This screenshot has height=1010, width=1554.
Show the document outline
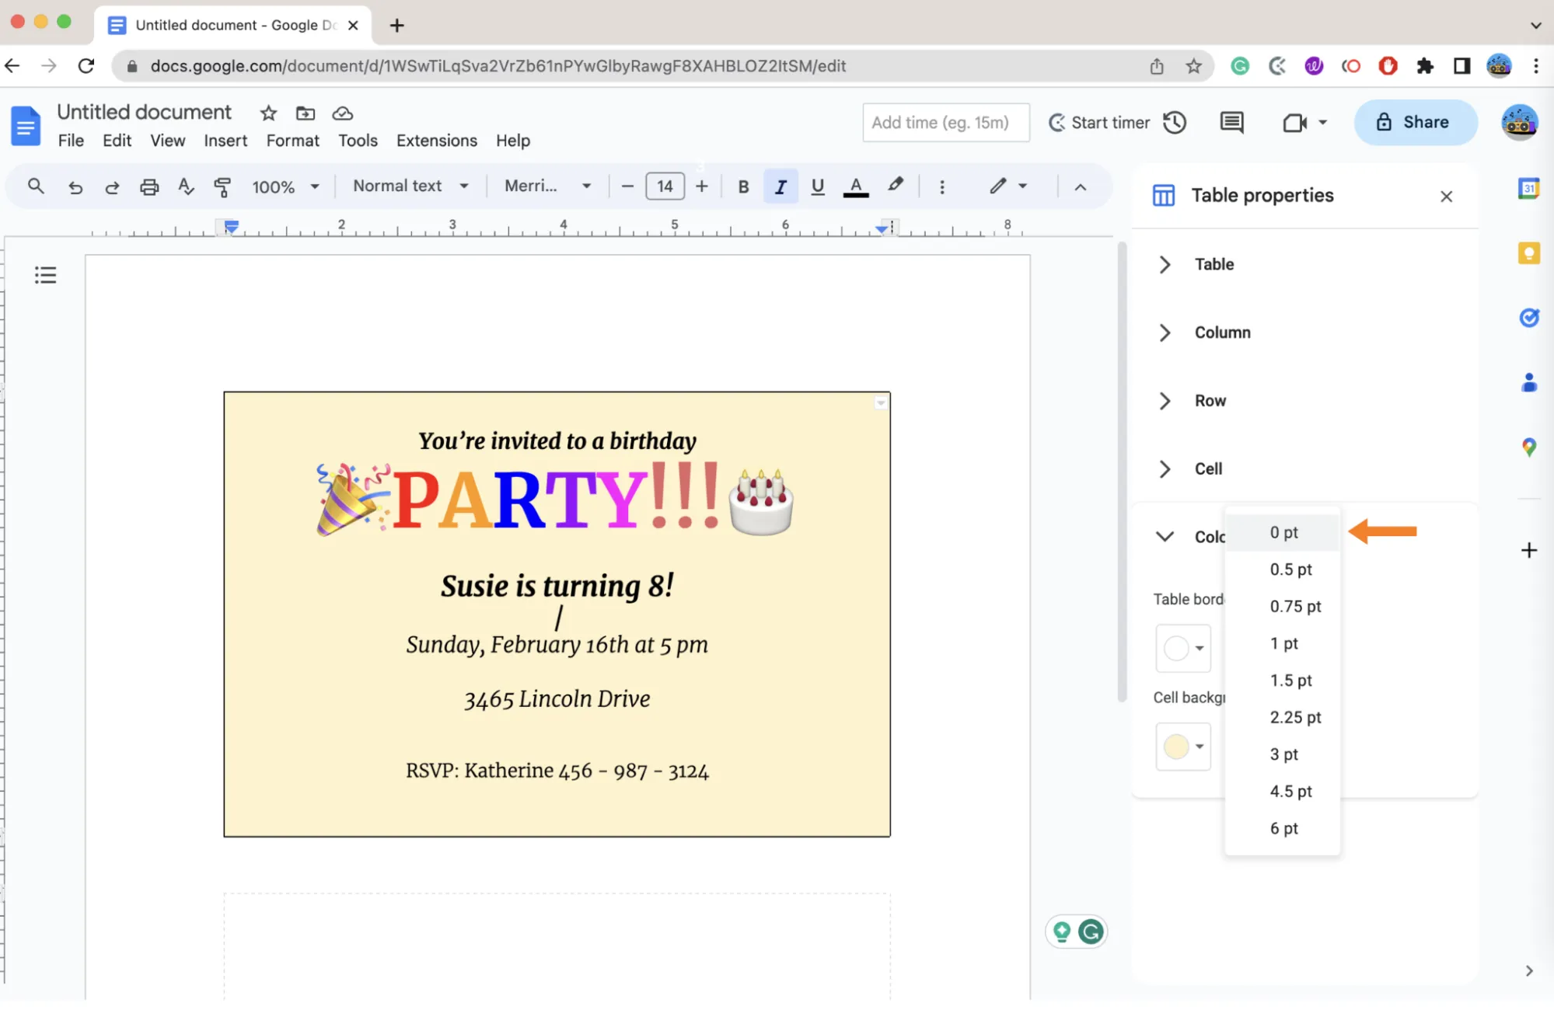pos(45,275)
